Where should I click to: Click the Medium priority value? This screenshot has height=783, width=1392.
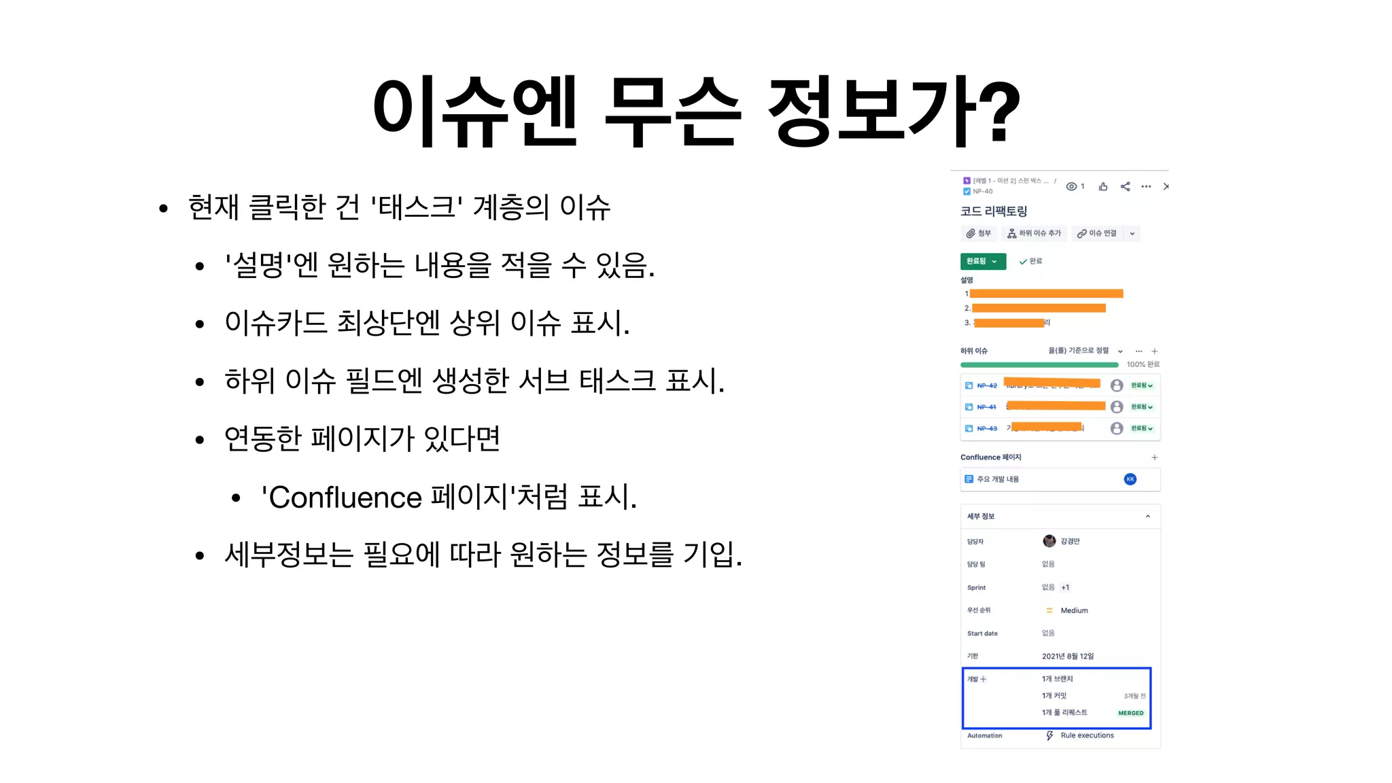pos(1074,610)
